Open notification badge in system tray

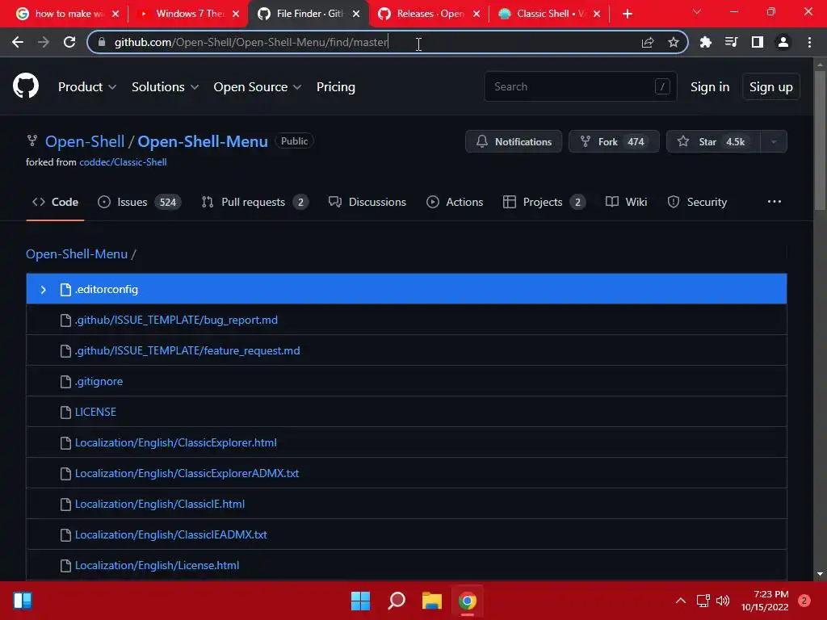coord(804,601)
